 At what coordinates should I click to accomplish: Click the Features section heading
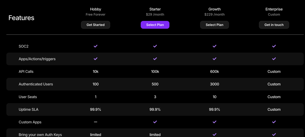point(21,18)
